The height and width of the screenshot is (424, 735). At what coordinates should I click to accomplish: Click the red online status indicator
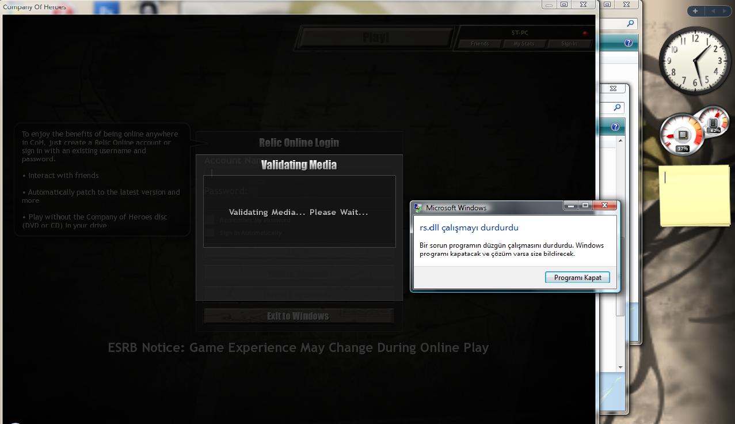pyautogui.click(x=585, y=33)
